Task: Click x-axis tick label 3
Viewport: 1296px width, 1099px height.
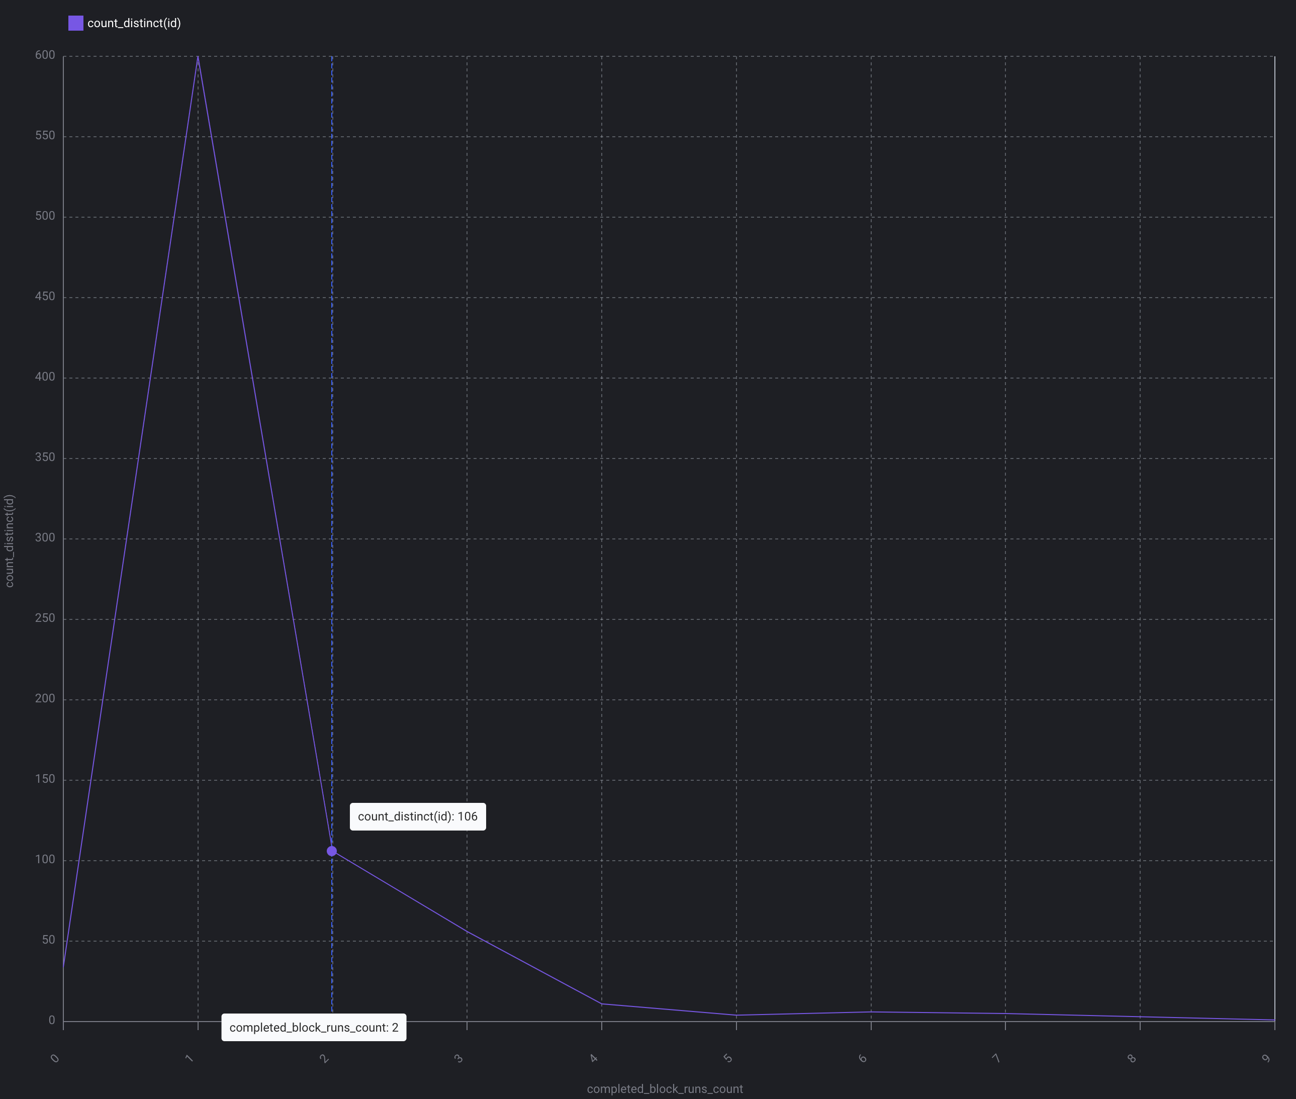Action: pyautogui.click(x=458, y=1058)
